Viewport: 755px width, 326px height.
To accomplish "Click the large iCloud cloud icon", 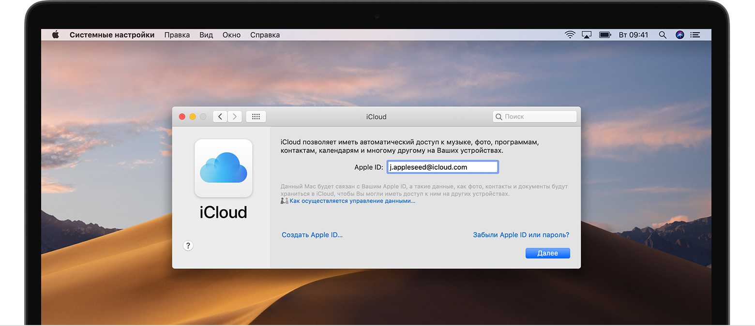I will pyautogui.click(x=223, y=168).
